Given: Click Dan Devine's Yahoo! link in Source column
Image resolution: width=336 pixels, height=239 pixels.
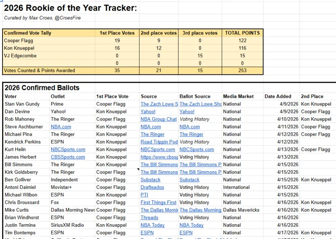Looking at the screenshot, I should pos(148,112).
